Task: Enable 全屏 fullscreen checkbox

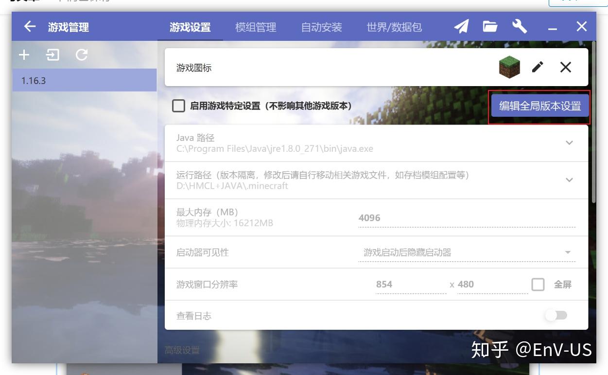Action: click(x=538, y=285)
